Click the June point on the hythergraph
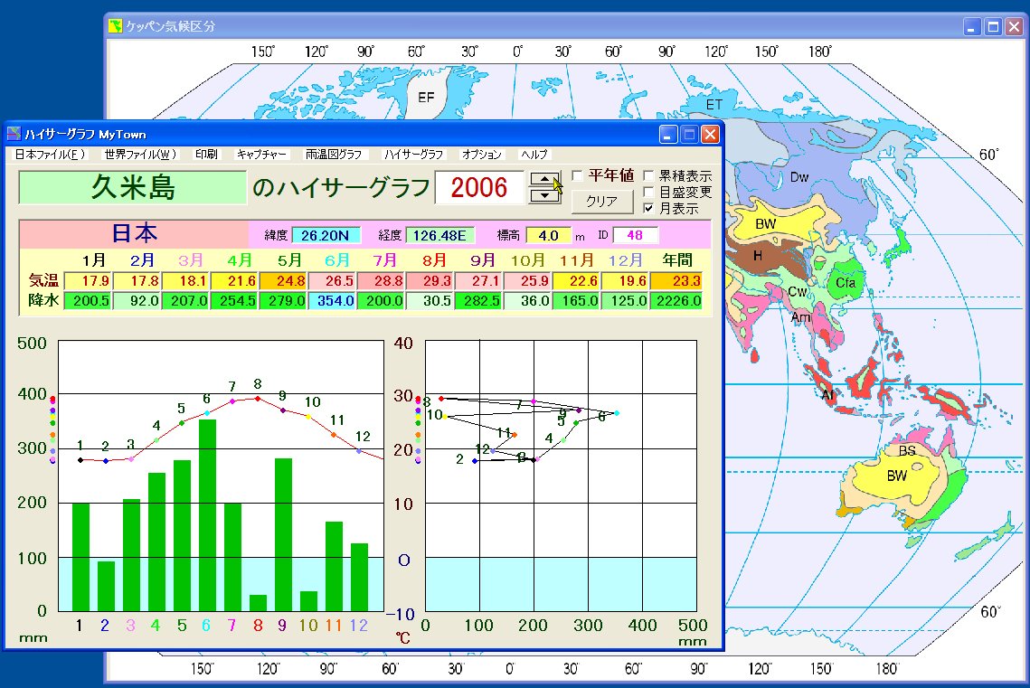 click(x=616, y=413)
